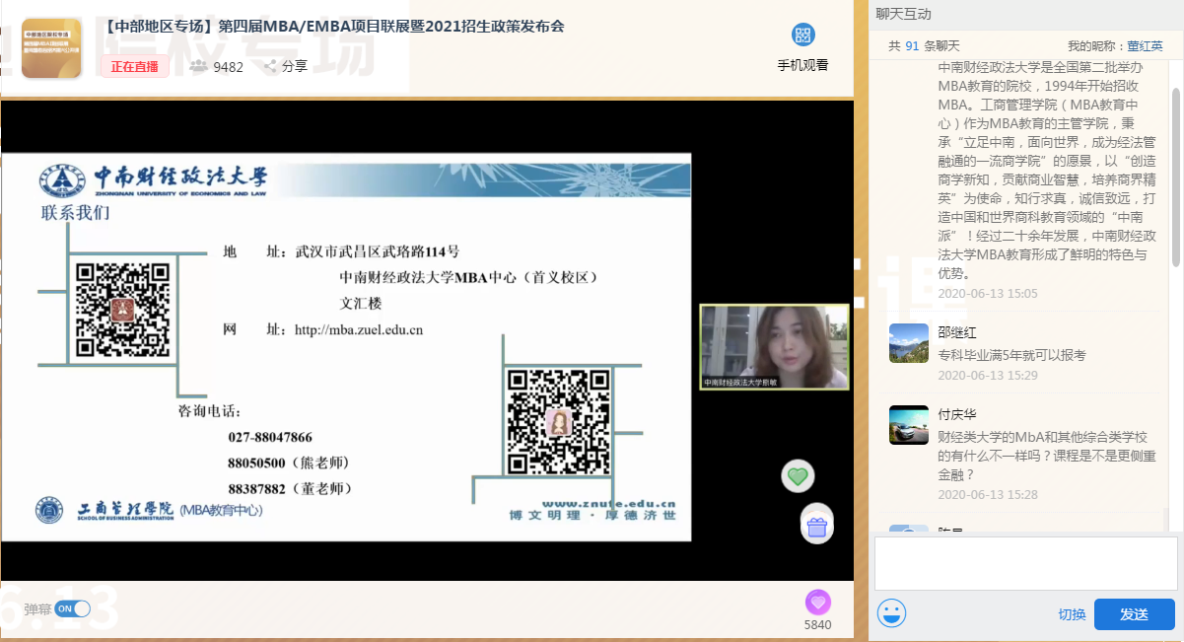Click the left QR code on the slide
This screenshot has height=642, width=1184.
(123, 310)
